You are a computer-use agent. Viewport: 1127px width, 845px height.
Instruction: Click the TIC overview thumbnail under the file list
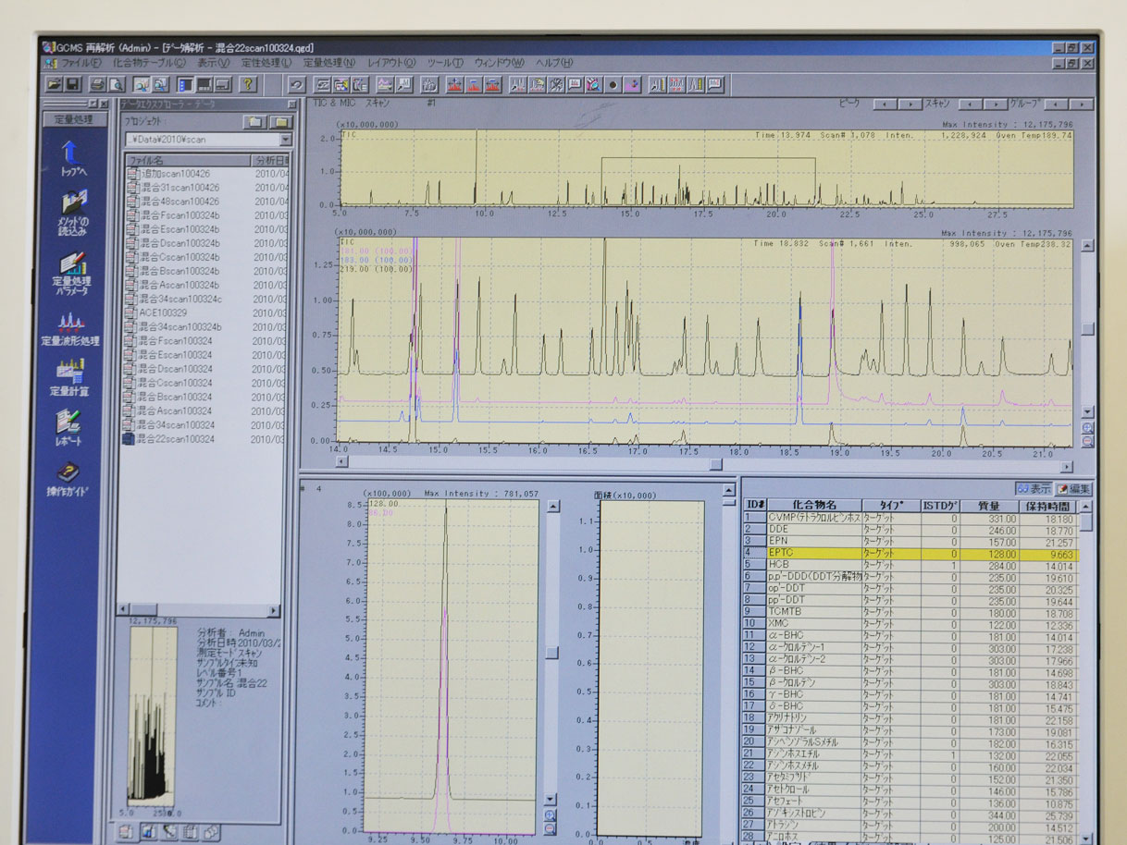(x=151, y=715)
